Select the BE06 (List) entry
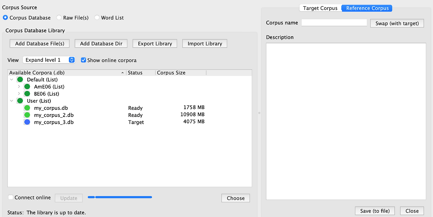 (47, 94)
